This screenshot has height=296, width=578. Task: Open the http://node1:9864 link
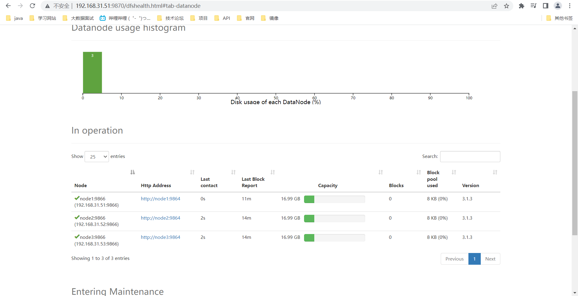[x=160, y=199]
